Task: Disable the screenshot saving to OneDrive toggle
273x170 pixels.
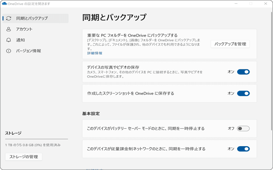Action: (x=244, y=93)
